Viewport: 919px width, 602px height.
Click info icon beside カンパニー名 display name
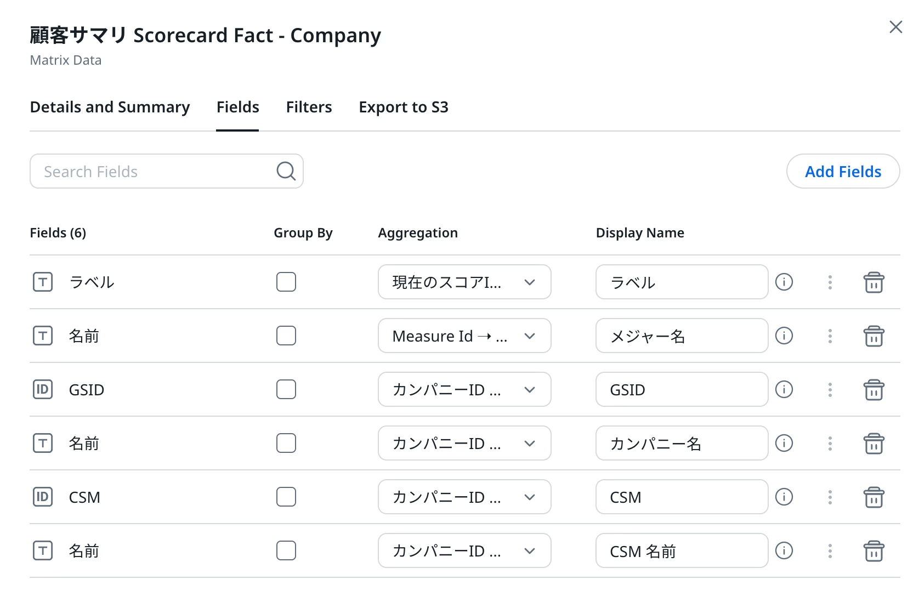(x=784, y=443)
